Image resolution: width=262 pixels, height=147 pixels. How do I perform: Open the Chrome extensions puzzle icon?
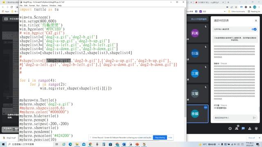250,7
